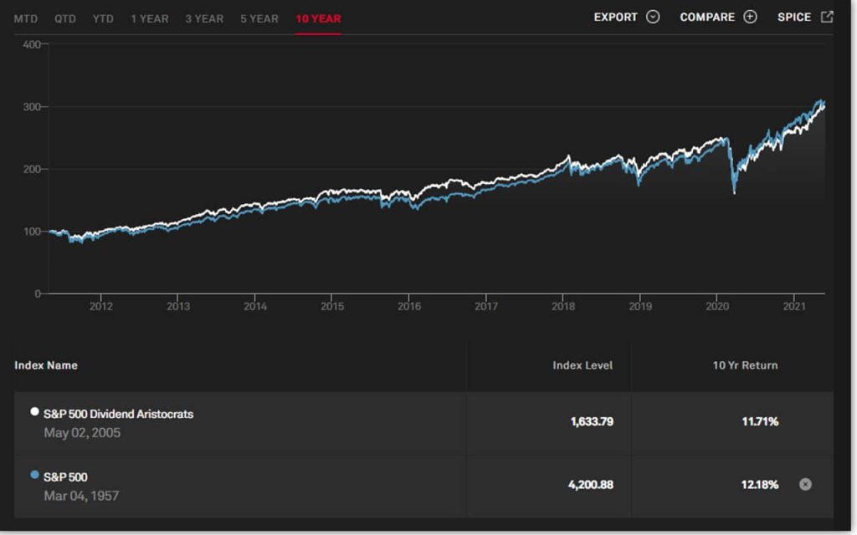Viewport: 857px width, 535px height.
Task: Click the 100 y-axis label
Action: pos(32,232)
